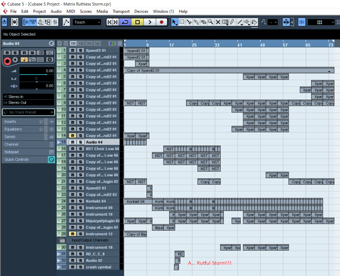
Task: Toggle the Show Overview button
Action: coord(40,22)
